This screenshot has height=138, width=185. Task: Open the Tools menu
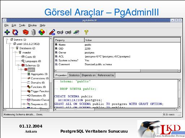tap(22, 25)
